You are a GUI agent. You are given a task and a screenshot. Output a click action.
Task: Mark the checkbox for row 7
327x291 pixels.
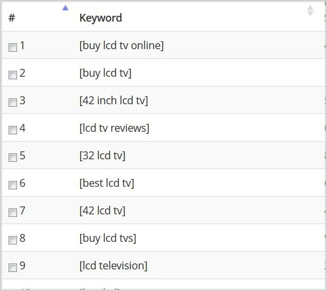12,212
